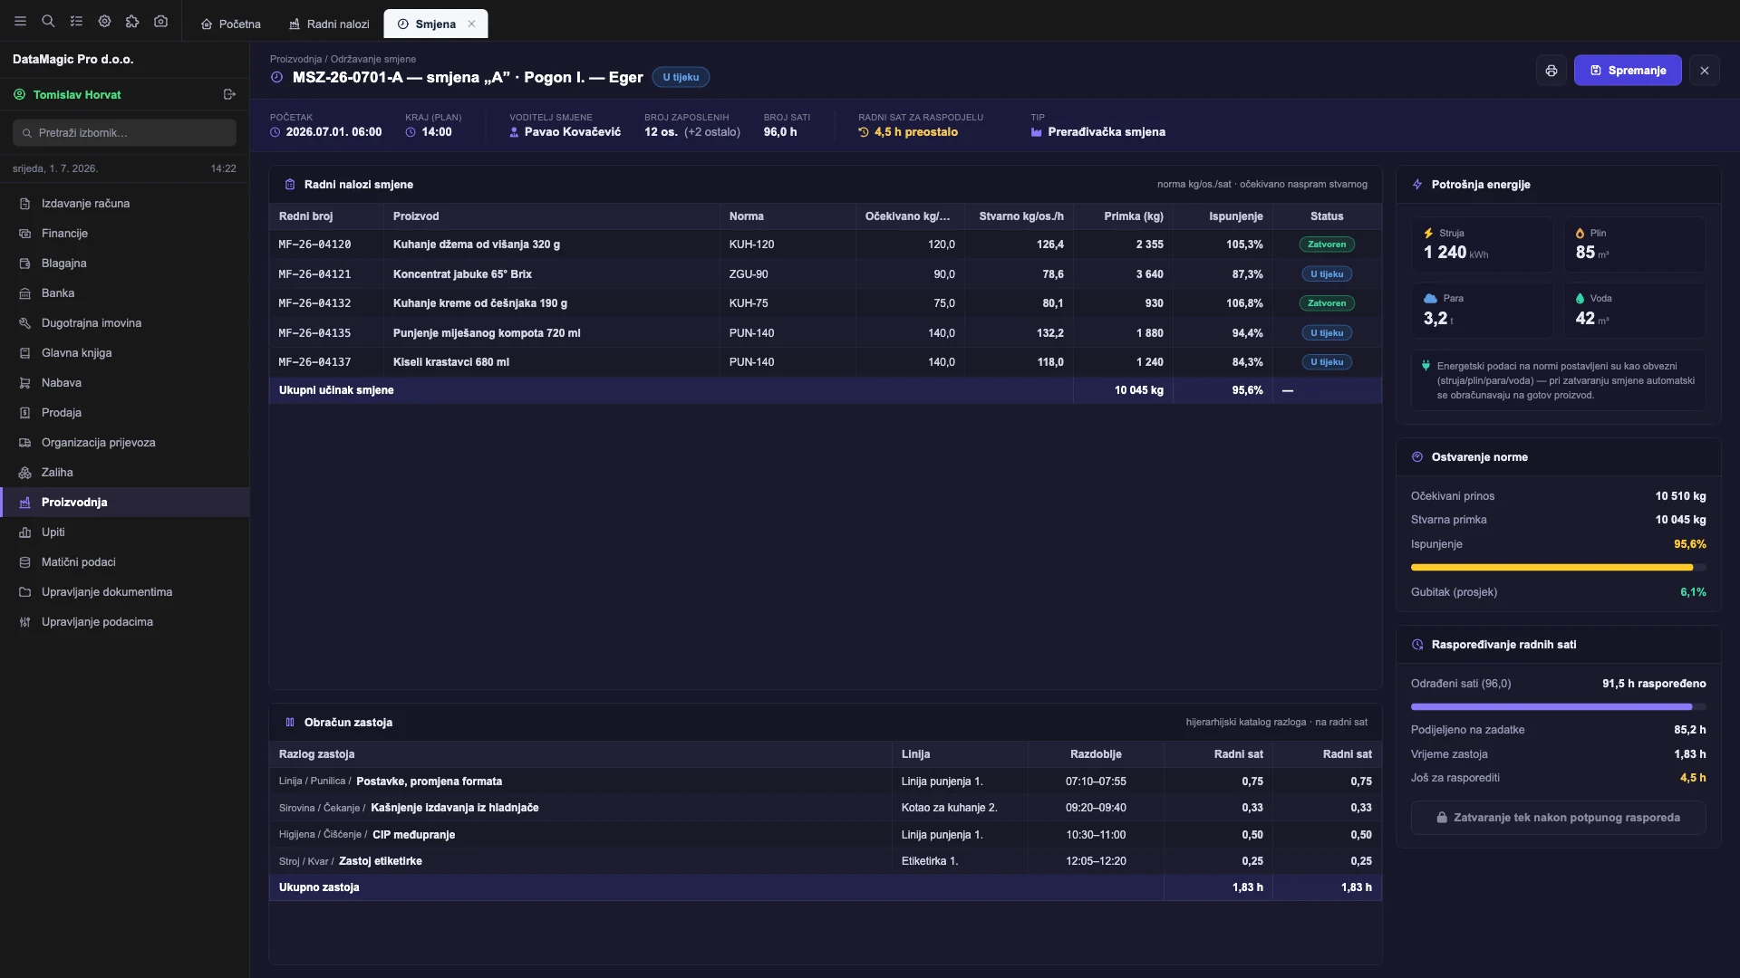Image resolution: width=1740 pixels, height=978 pixels.
Task: Switch to the Radni nalozi tab
Action: tap(329, 24)
